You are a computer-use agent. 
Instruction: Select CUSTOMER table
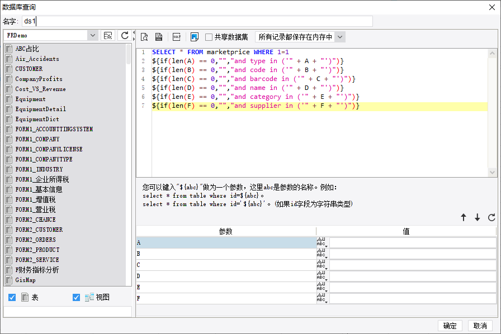click(x=29, y=69)
